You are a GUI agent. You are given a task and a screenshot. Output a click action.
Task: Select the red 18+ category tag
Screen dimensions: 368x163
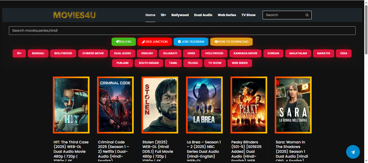[19, 53]
